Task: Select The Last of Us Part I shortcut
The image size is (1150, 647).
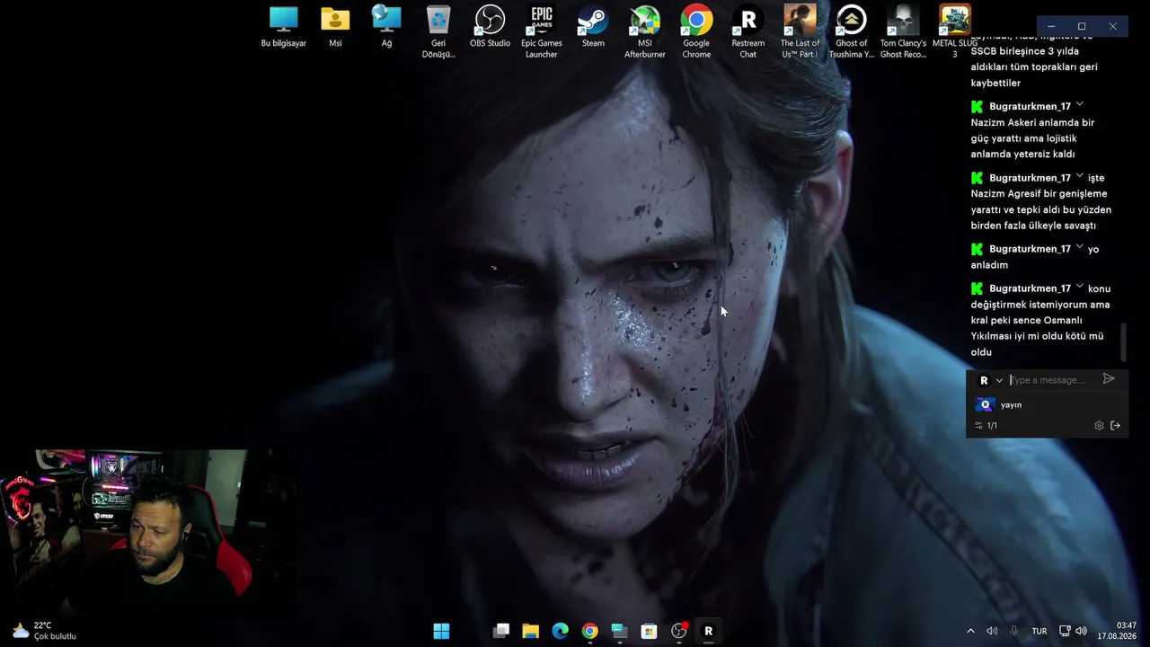Action: point(800,31)
